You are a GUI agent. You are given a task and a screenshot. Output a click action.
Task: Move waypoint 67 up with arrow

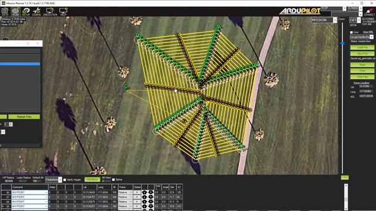coord(145,197)
